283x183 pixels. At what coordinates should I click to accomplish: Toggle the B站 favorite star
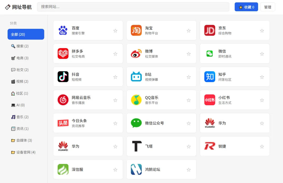tap(189, 77)
